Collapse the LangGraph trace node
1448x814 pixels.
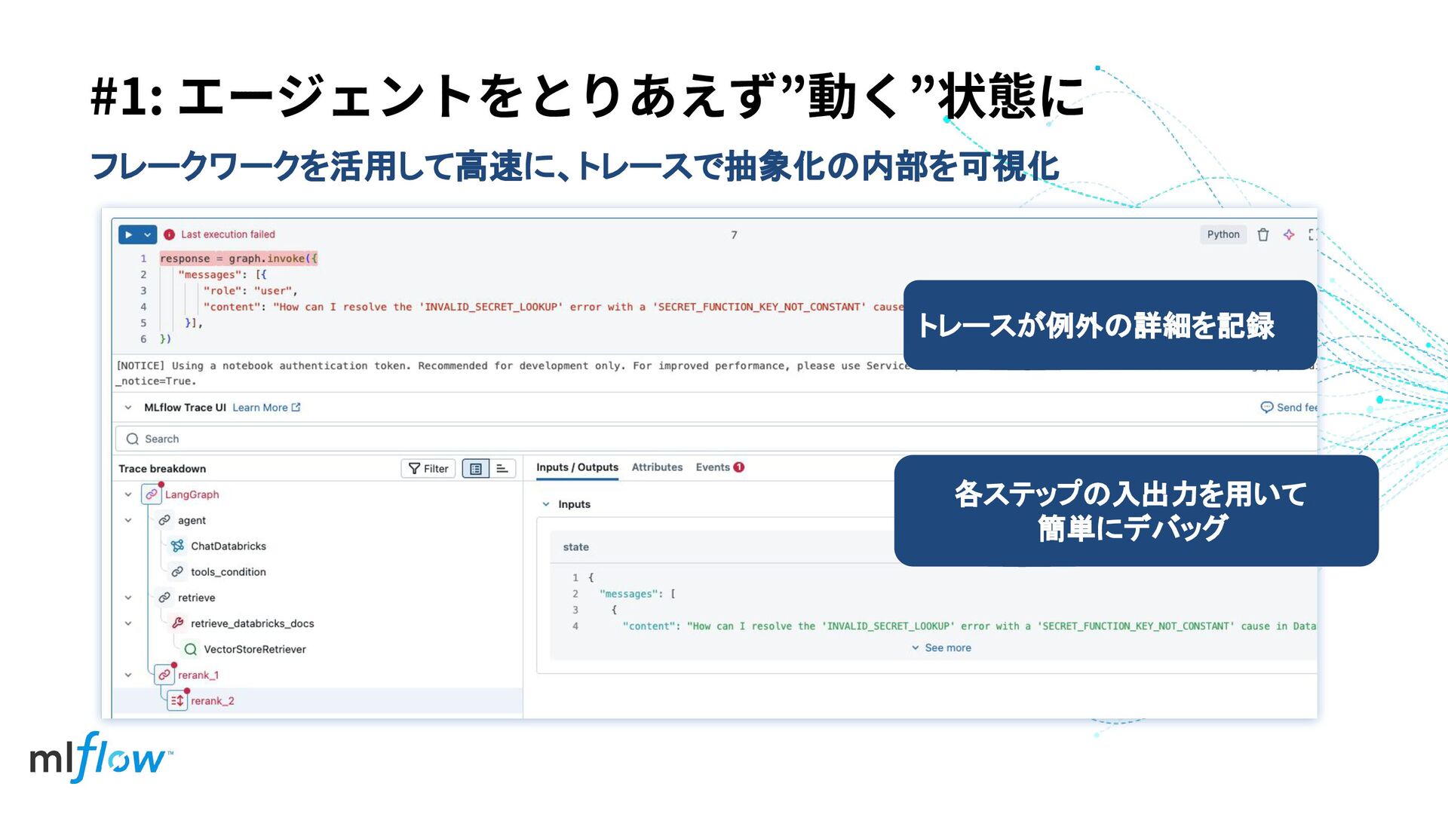tap(128, 494)
